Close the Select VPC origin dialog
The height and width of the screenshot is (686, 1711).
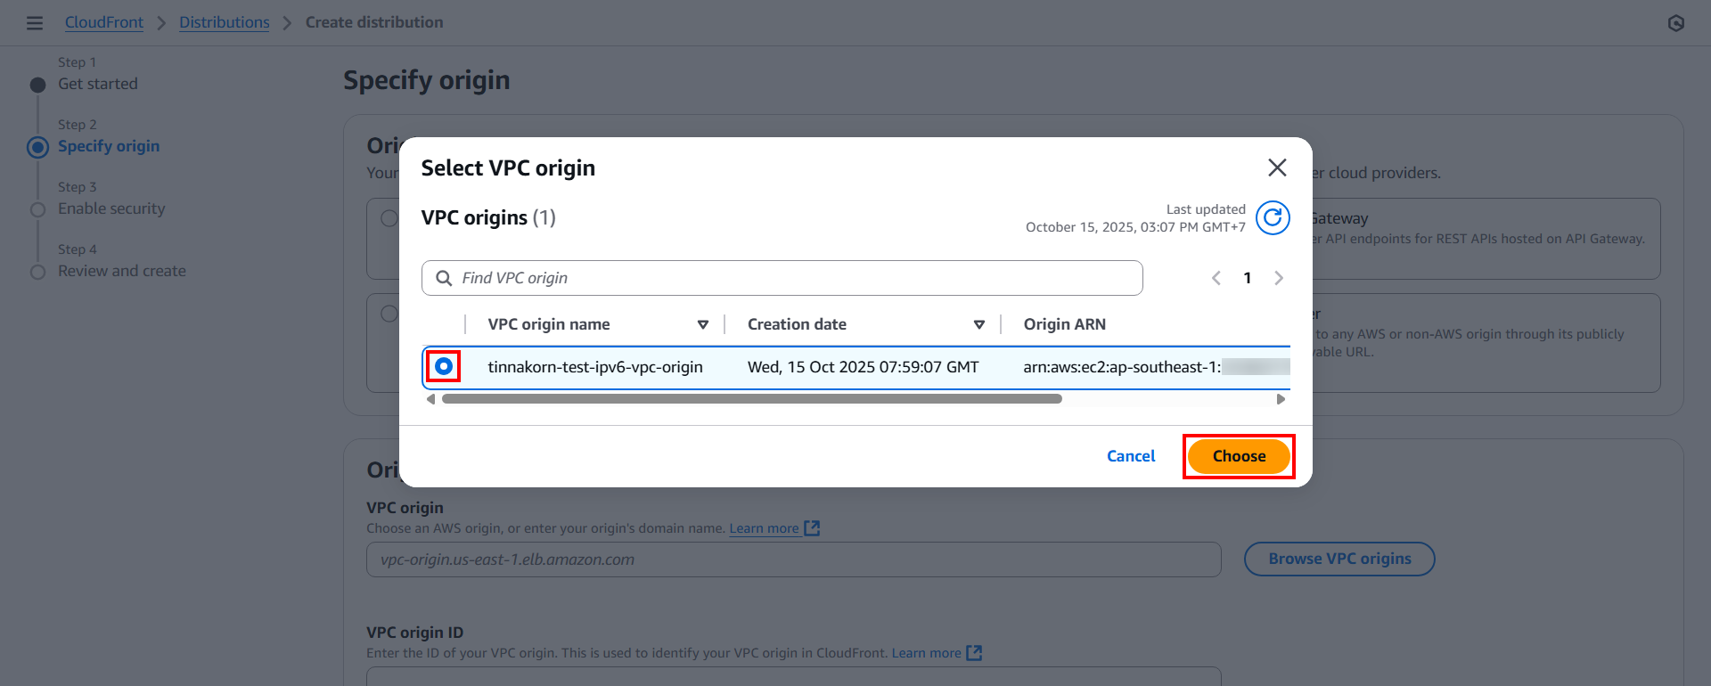point(1276,167)
